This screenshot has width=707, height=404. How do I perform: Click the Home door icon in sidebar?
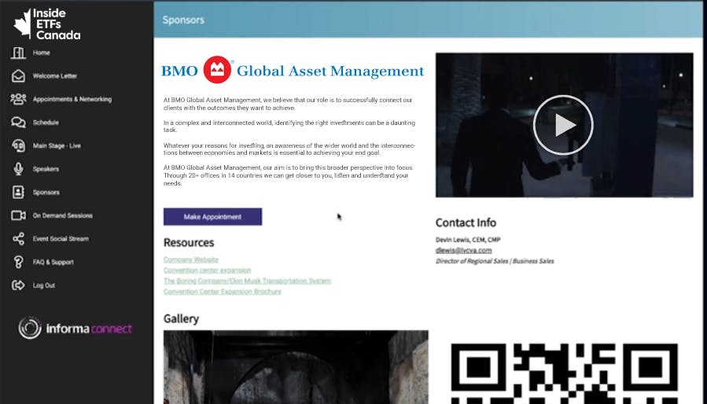click(x=18, y=53)
